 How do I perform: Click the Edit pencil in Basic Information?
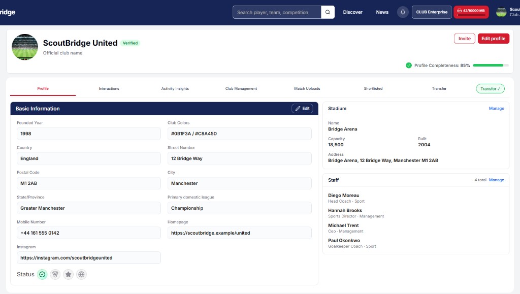pyautogui.click(x=302, y=108)
